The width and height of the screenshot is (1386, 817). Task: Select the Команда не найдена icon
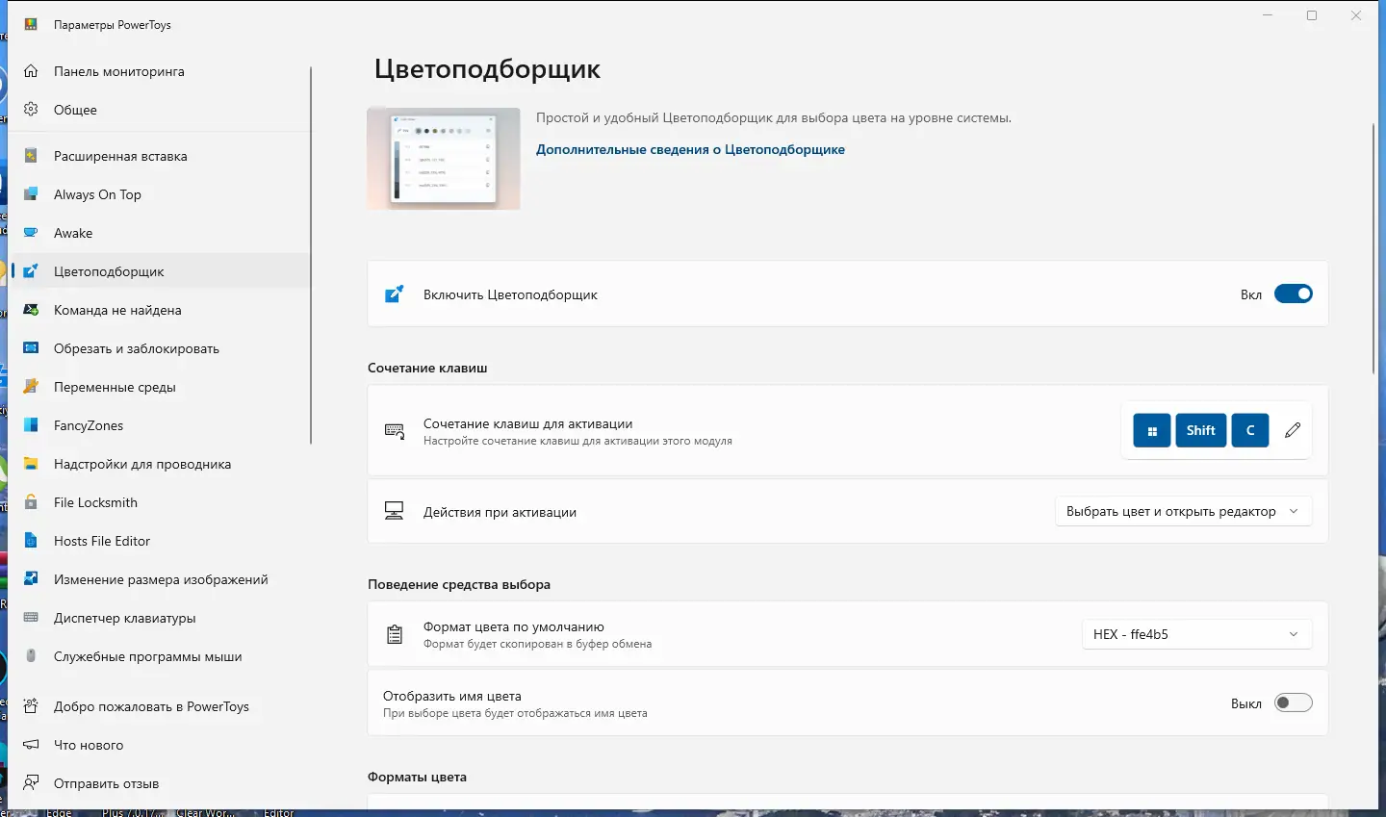pyautogui.click(x=31, y=310)
